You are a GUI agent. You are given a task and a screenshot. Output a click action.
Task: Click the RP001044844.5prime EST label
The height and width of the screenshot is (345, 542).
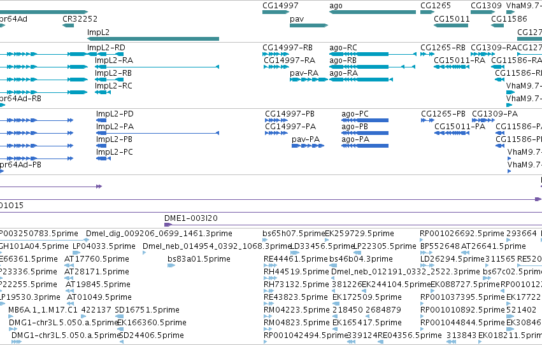coord(462,323)
